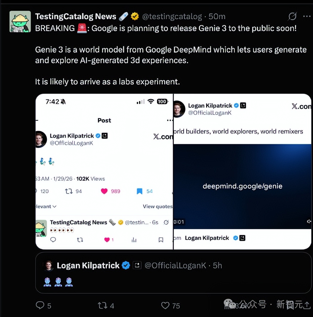The image size is (313, 317).
Task: Click the retweet icon showing 94
Action: (69, 191)
